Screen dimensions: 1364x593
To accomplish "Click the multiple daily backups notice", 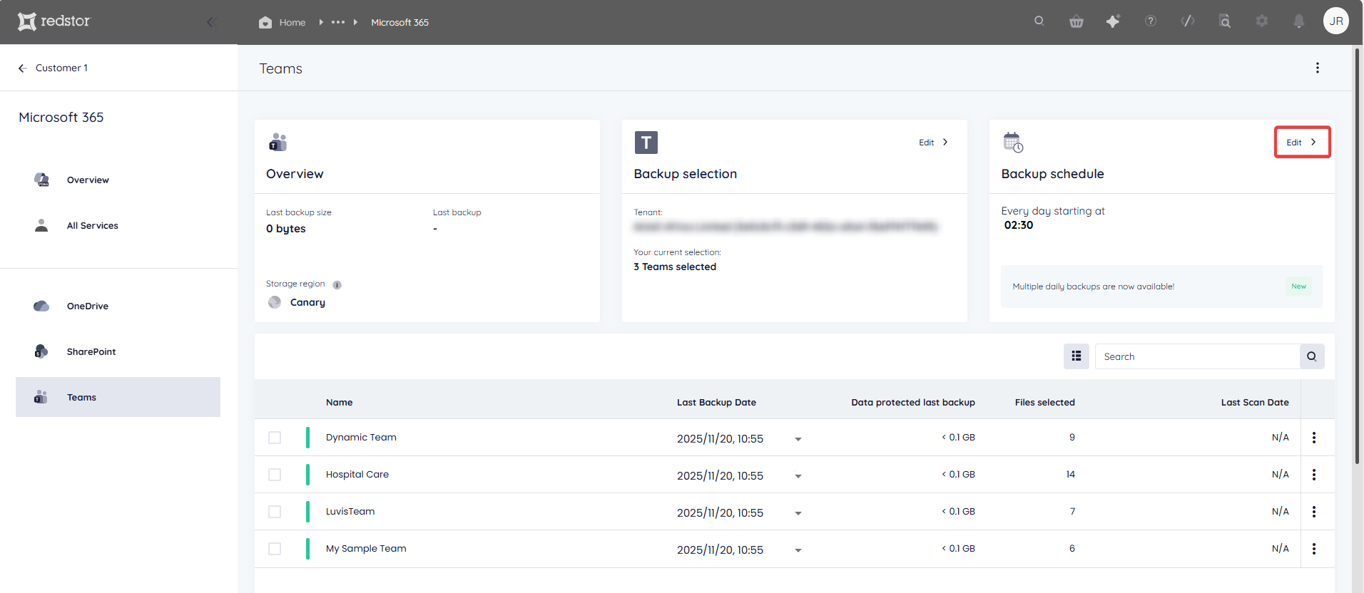I will coord(1162,287).
